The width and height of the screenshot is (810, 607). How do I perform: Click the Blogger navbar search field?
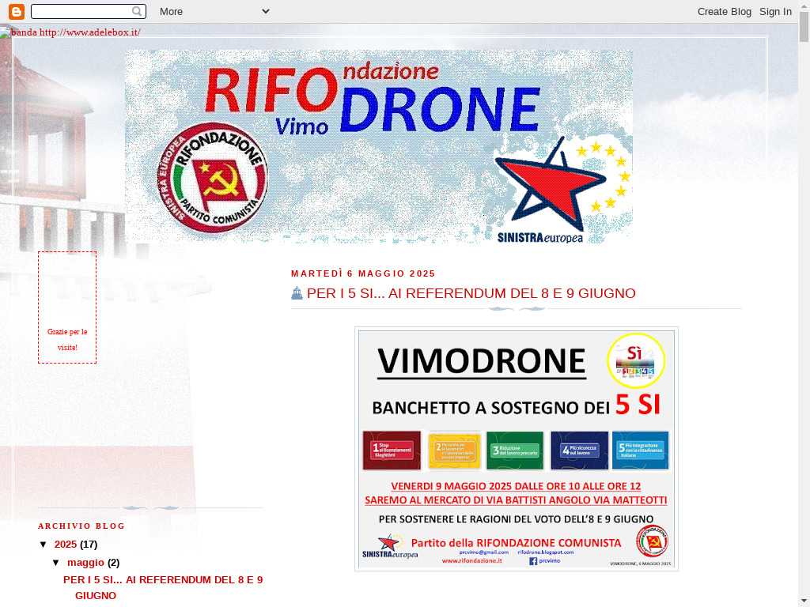coord(89,11)
